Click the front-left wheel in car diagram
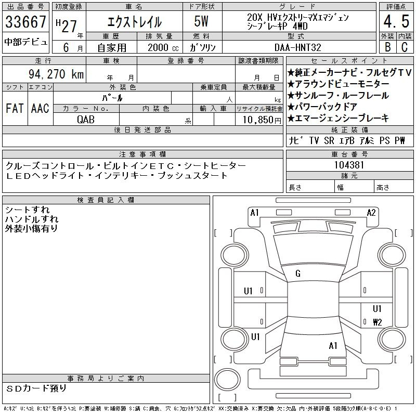Viewport: 416px width, 416px height. click(x=234, y=255)
